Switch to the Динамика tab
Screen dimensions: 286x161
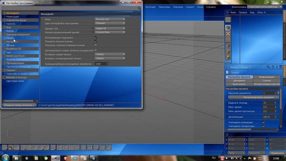tap(239, 80)
